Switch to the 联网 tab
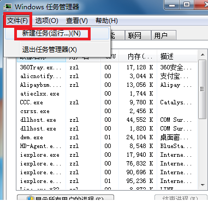The height and width of the screenshot is (201, 208). click(138, 36)
